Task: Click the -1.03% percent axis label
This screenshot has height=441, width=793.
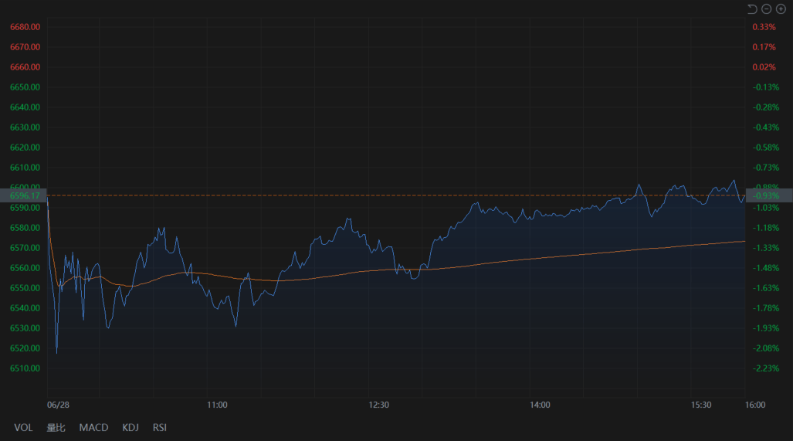Action: pos(766,208)
